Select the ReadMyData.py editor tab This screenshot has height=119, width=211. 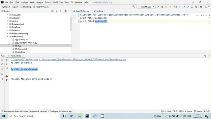coord(82,11)
